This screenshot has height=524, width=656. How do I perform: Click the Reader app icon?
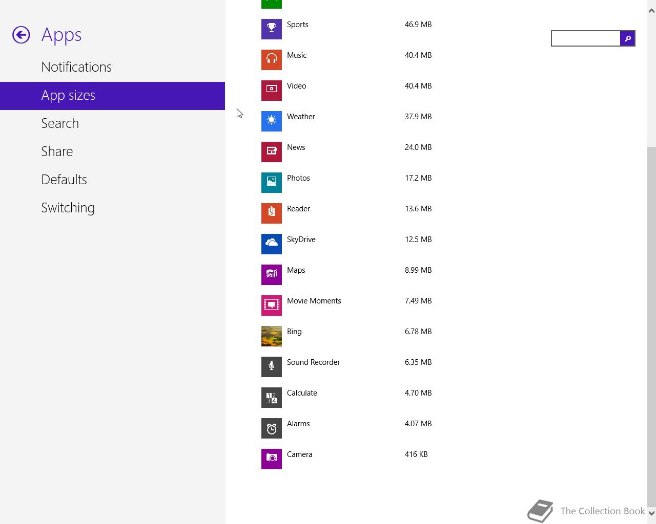[272, 213]
